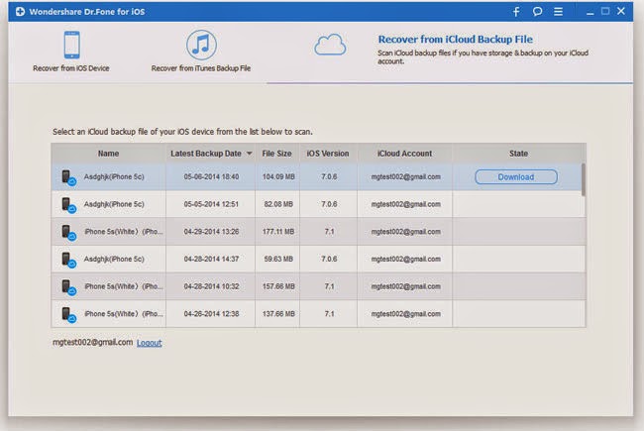Maximize the Dr.Fone window
Screen dimensions: 644x431
coord(605,11)
